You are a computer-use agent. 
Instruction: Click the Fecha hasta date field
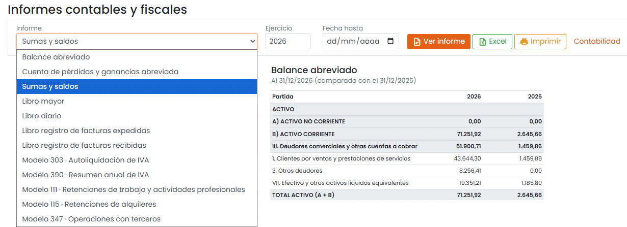361,42
